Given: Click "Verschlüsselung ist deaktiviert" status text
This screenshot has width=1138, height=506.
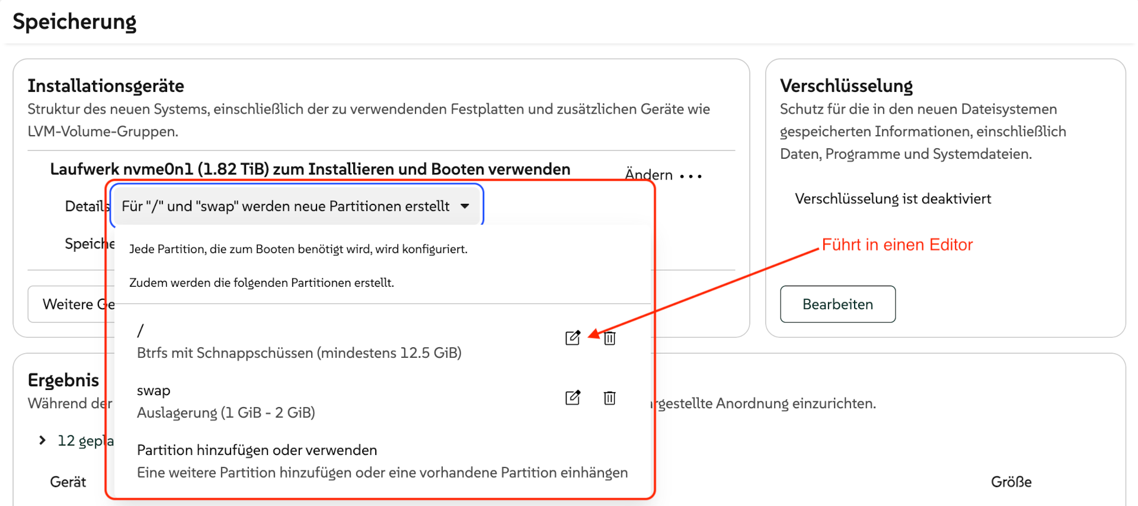Looking at the screenshot, I should (892, 199).
